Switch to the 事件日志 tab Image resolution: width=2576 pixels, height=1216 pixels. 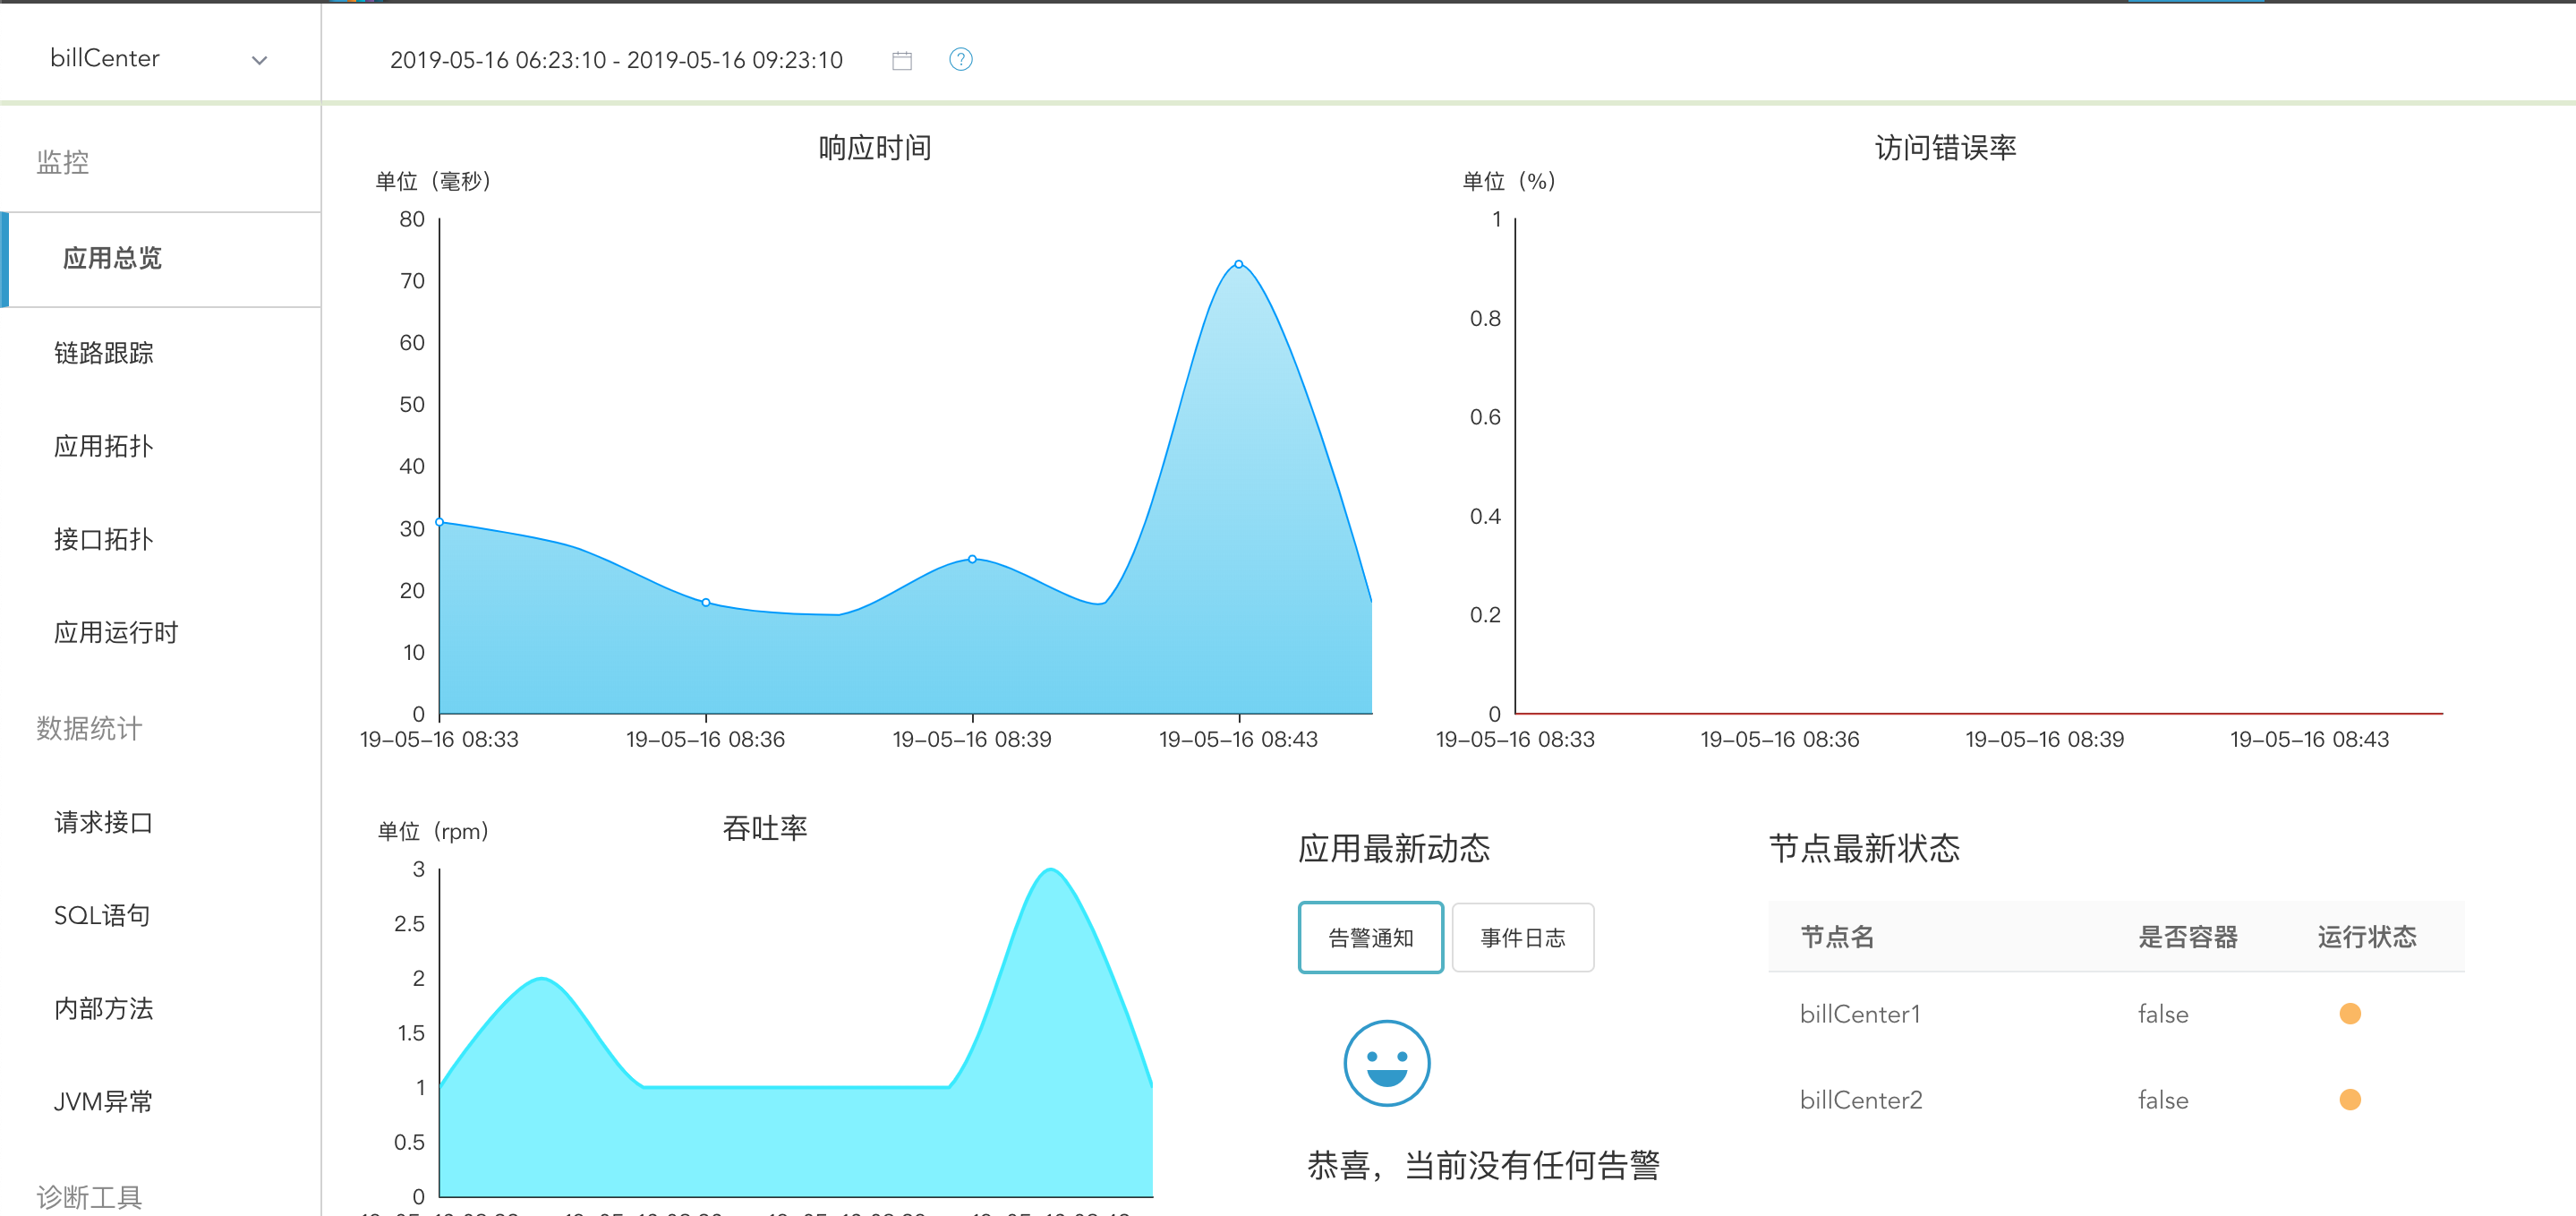(x=1522, y=937)
